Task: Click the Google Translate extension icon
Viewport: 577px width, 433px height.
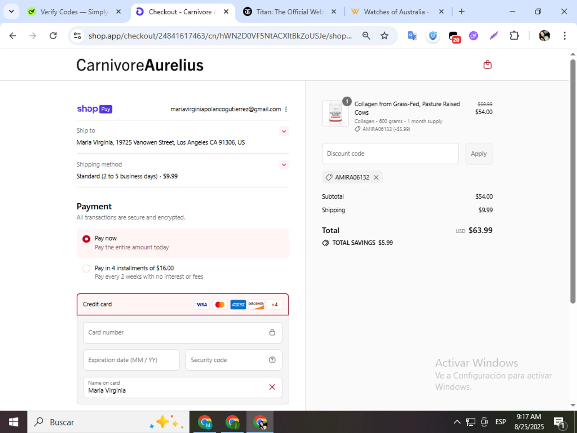Action: tap(412, 36)
